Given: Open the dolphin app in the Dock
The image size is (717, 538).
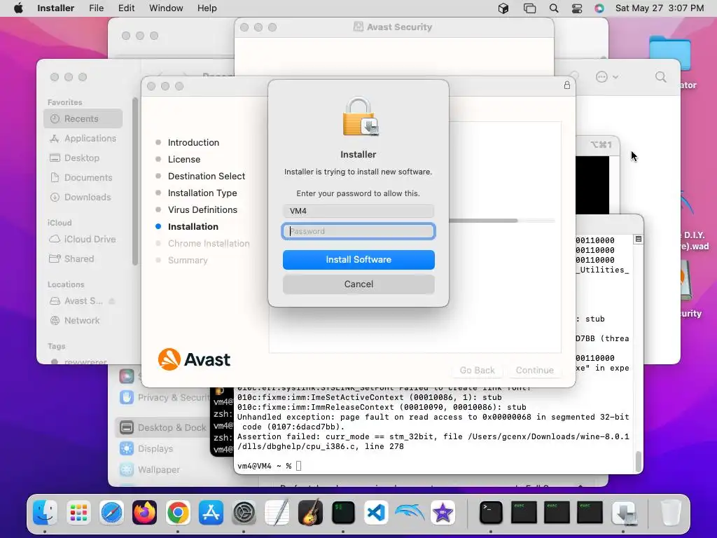Looking at the screenshot, I should pyautogui.click(x=409, y=512).
